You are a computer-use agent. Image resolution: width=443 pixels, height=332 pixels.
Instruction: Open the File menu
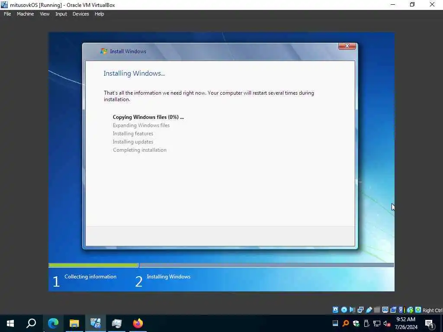[x=7, y=14]
